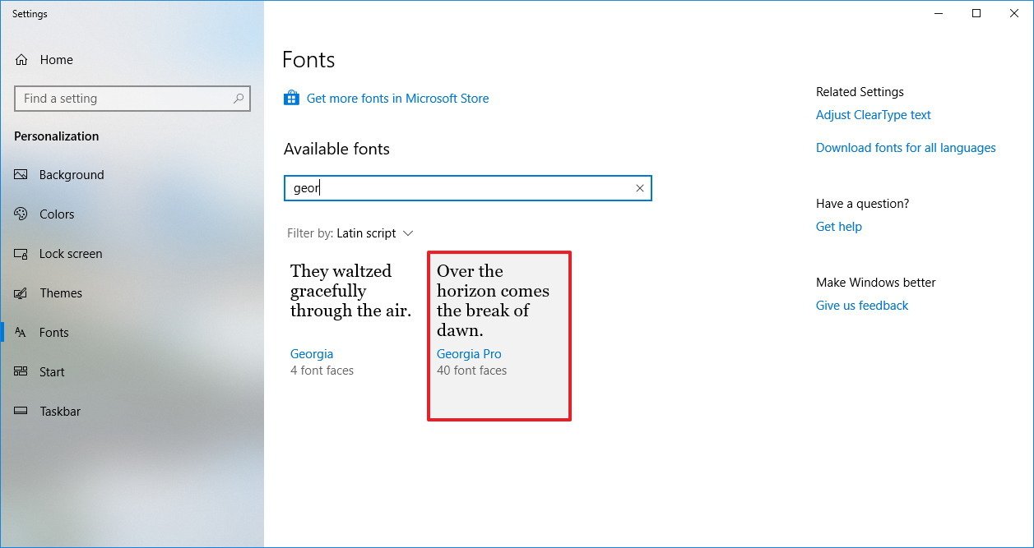This screenshot has height=548, width=1034.
Task: Click the 40 font faces text
Action: (471, 371)
